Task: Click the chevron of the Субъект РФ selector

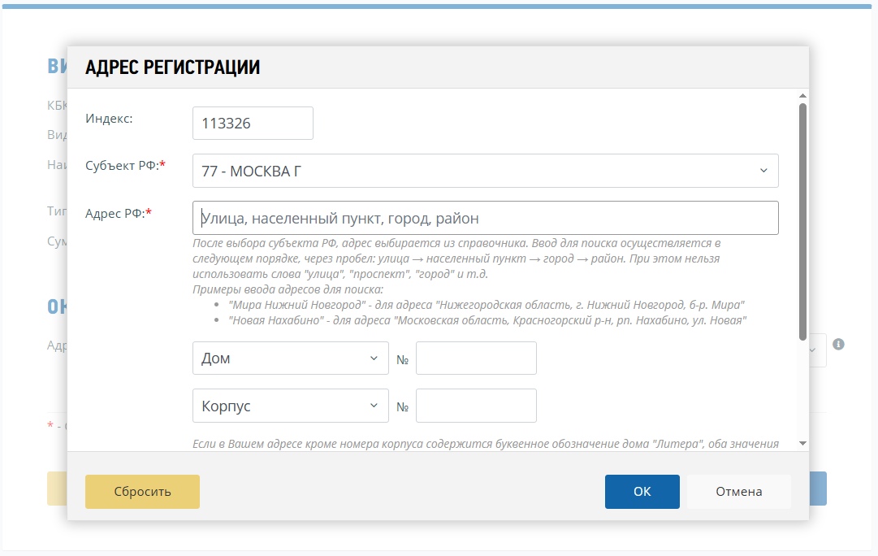Action: tap(763, 170)
